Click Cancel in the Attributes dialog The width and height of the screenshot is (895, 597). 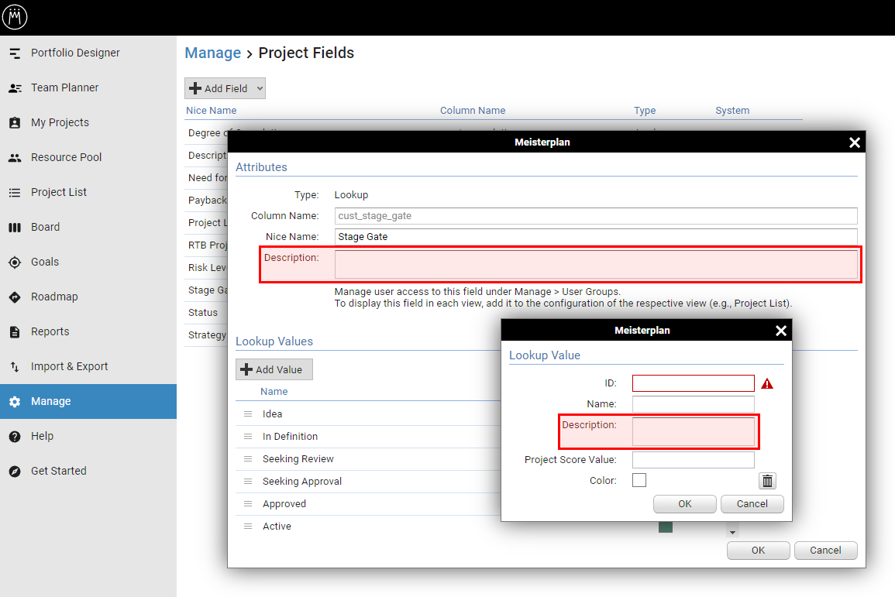(825, 551)
